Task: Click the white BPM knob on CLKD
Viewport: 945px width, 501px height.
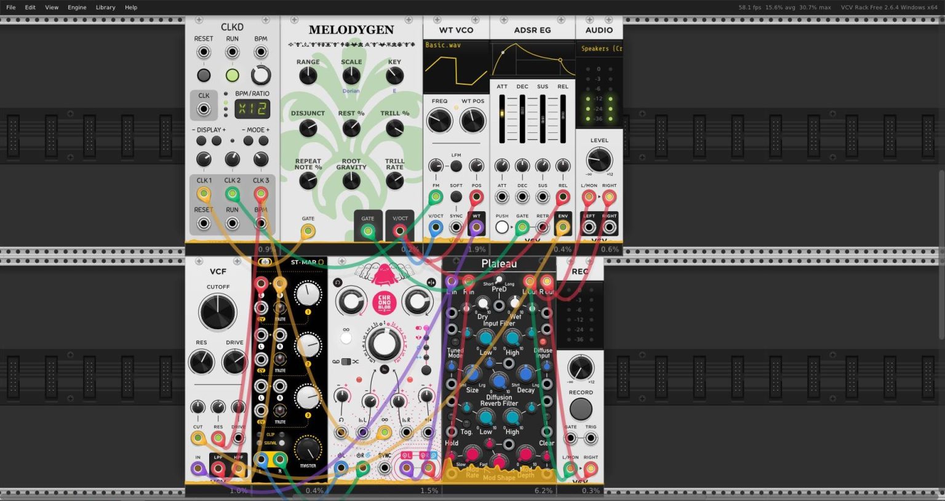Action: (261, 75)
